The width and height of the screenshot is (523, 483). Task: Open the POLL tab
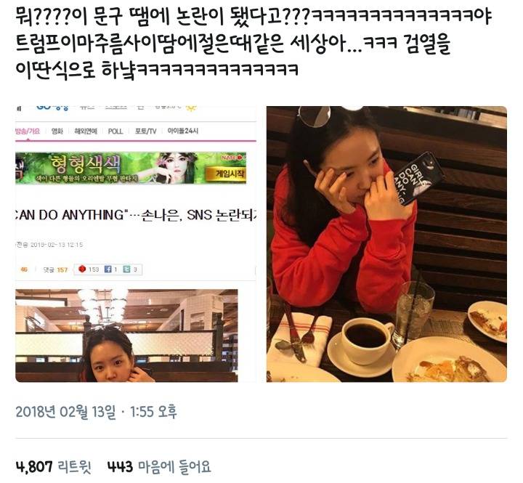115,131
